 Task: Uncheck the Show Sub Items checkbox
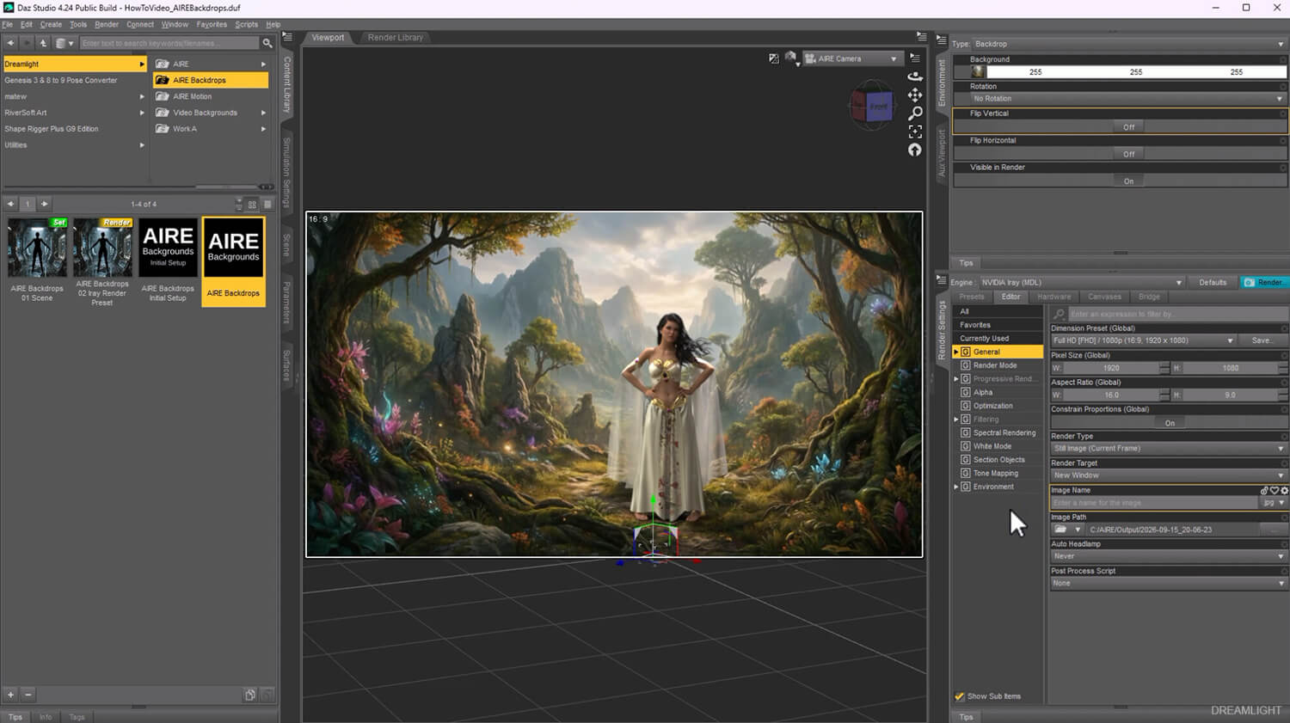960,696
